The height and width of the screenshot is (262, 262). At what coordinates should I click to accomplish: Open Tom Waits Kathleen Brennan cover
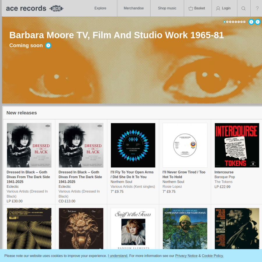coord(237,229)
